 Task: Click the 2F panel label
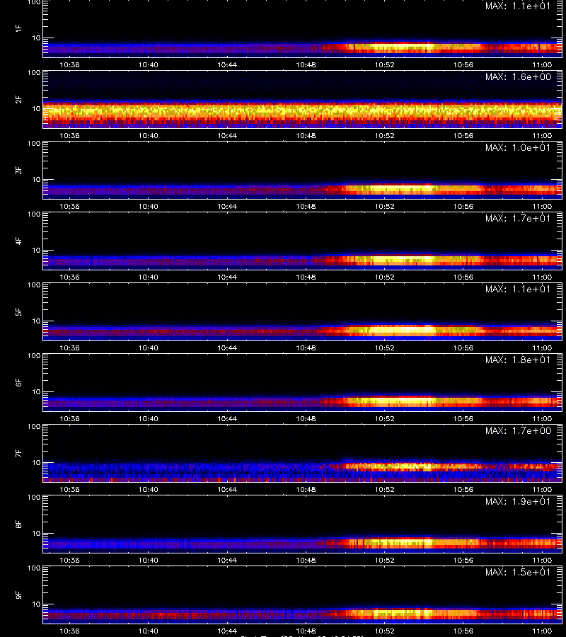tap(18, 99)
